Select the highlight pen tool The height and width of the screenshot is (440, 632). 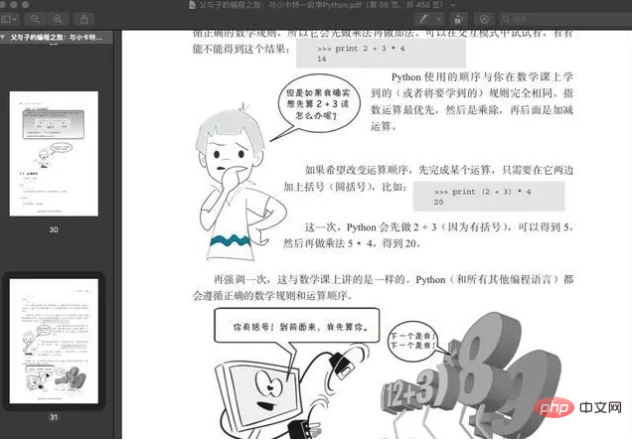coord(423,19)
